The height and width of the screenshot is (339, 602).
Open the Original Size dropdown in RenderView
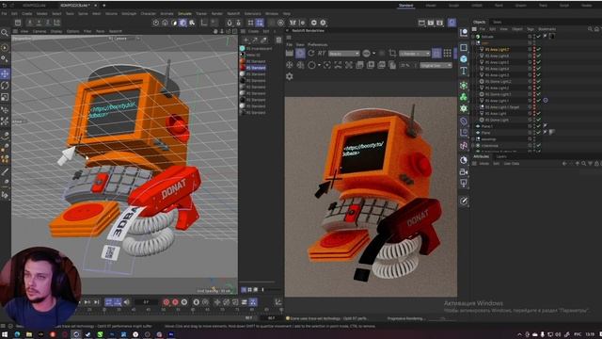coord(436,66)
